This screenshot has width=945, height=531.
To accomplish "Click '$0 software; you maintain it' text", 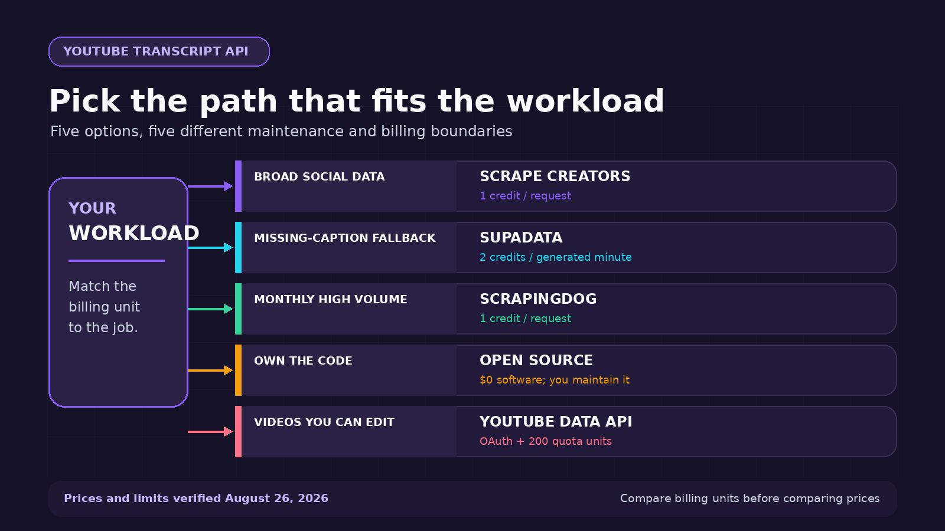I will (x=555, y=380).
